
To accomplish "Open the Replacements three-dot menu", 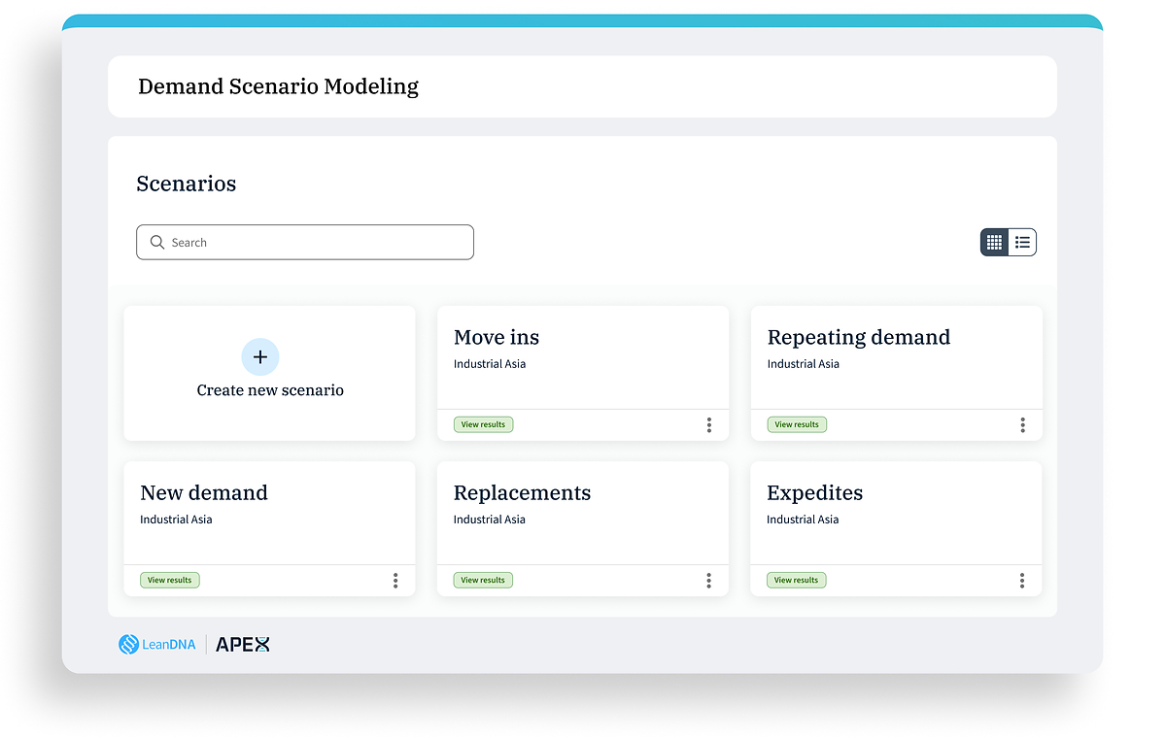I will (x=709, y=580).
